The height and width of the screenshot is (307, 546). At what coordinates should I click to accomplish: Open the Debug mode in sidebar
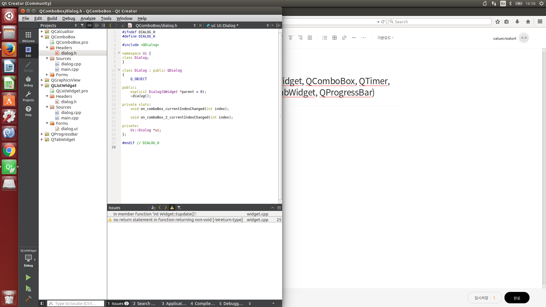28,81
